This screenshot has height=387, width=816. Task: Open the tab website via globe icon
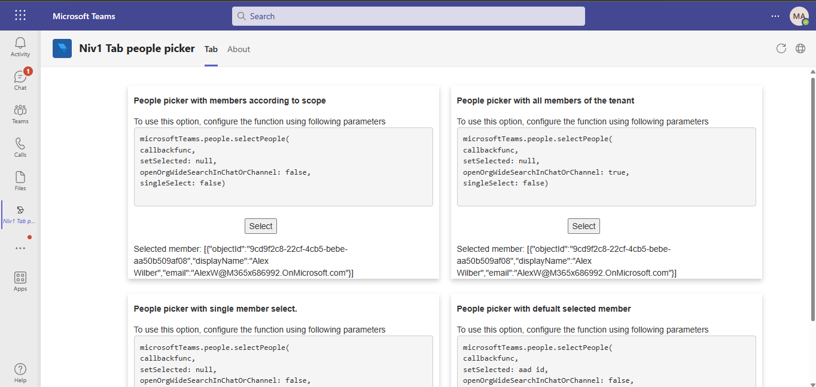pos(800,48)
